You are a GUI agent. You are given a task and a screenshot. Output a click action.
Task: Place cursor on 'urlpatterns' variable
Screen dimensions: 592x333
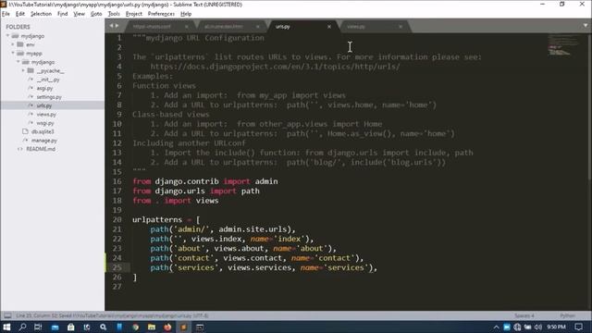157,220
